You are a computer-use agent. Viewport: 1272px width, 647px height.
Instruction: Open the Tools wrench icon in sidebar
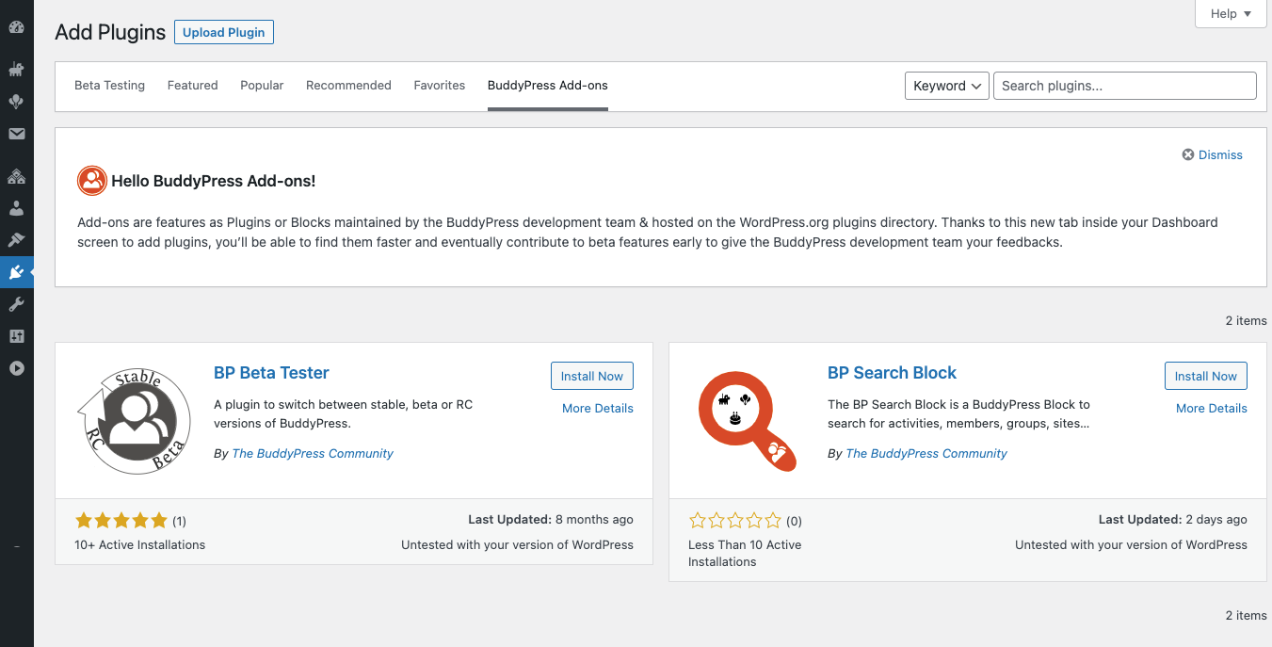16,304
